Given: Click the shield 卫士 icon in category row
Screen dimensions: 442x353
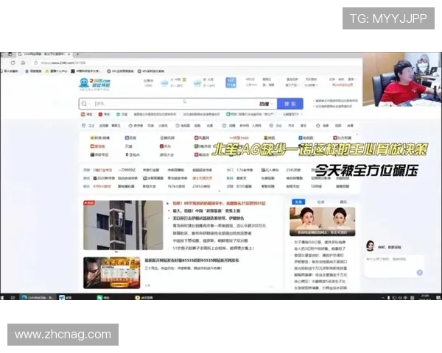Looking at the screenshot, I should pos(83,126).
